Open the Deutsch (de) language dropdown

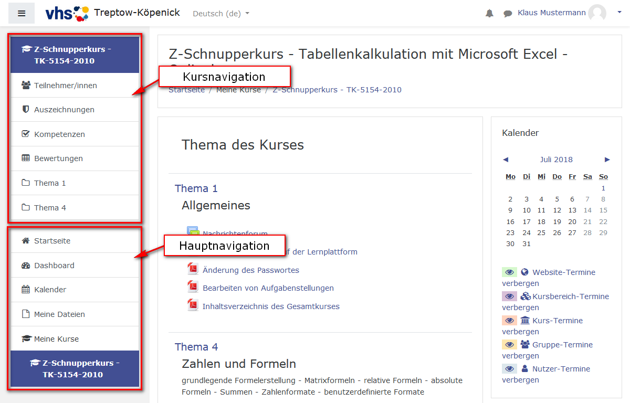coord(221,14)
